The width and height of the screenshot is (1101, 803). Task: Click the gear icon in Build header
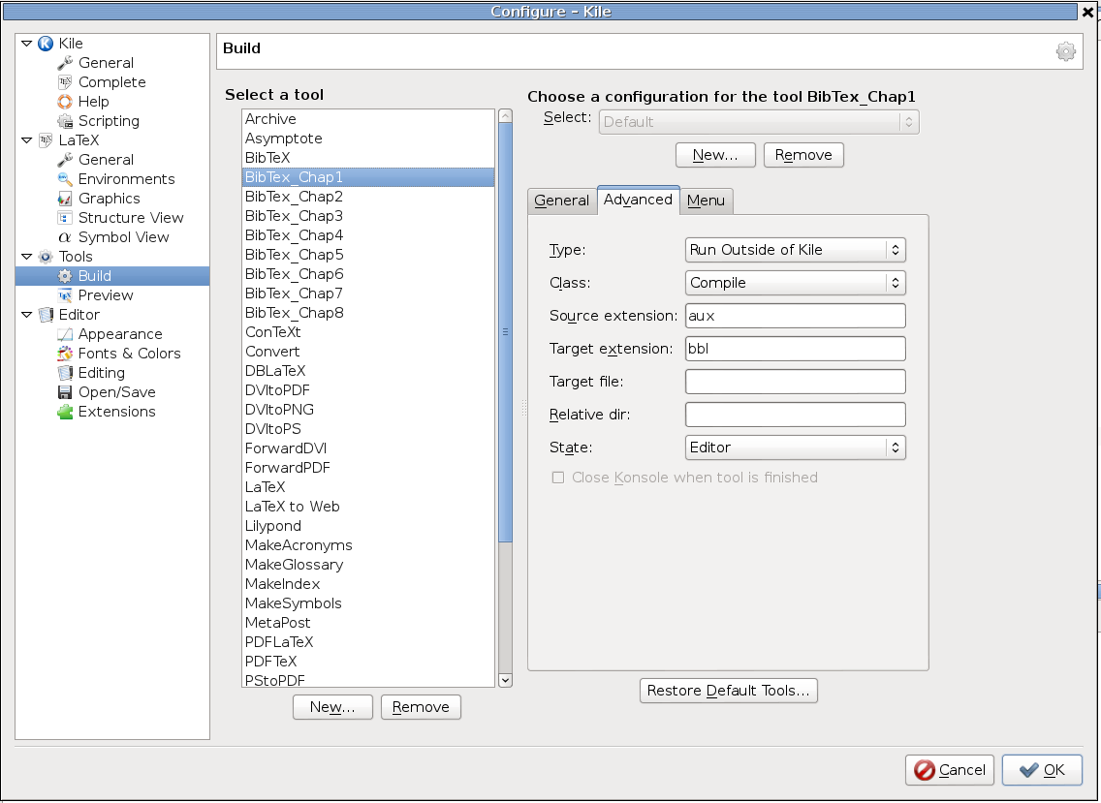coord(1065,51)
